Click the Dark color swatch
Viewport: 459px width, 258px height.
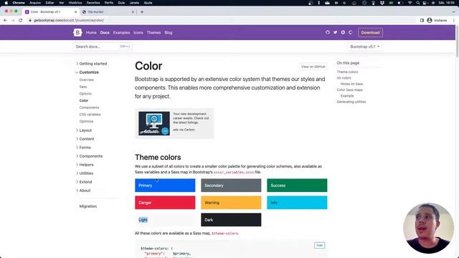pyautogui.click(x=231, y=220)
